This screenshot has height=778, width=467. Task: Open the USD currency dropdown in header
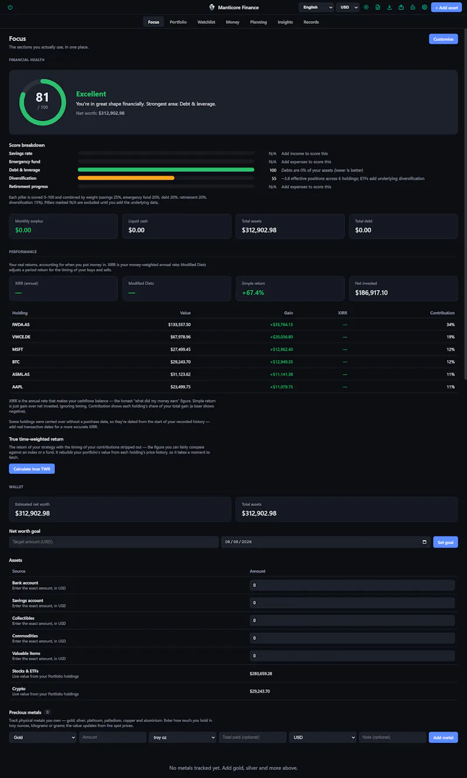[347, 8]
